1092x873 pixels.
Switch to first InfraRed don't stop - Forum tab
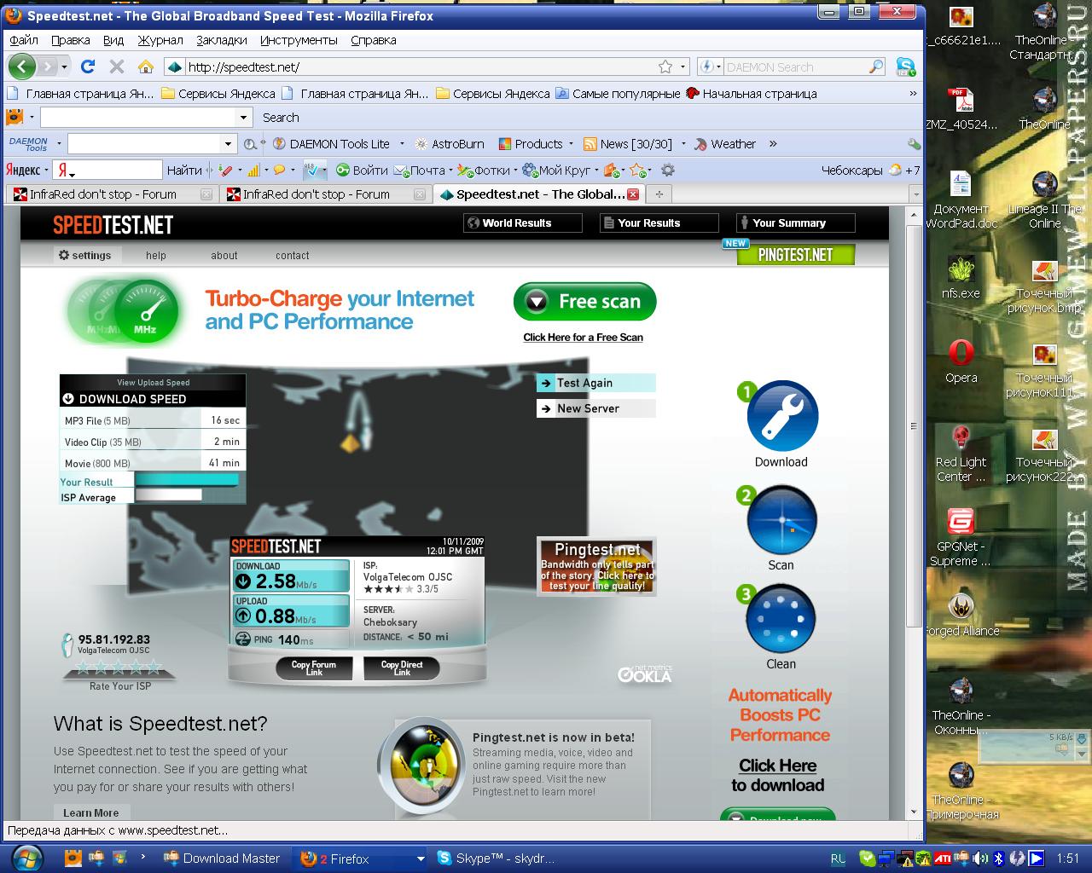click(x=111, y=194)
